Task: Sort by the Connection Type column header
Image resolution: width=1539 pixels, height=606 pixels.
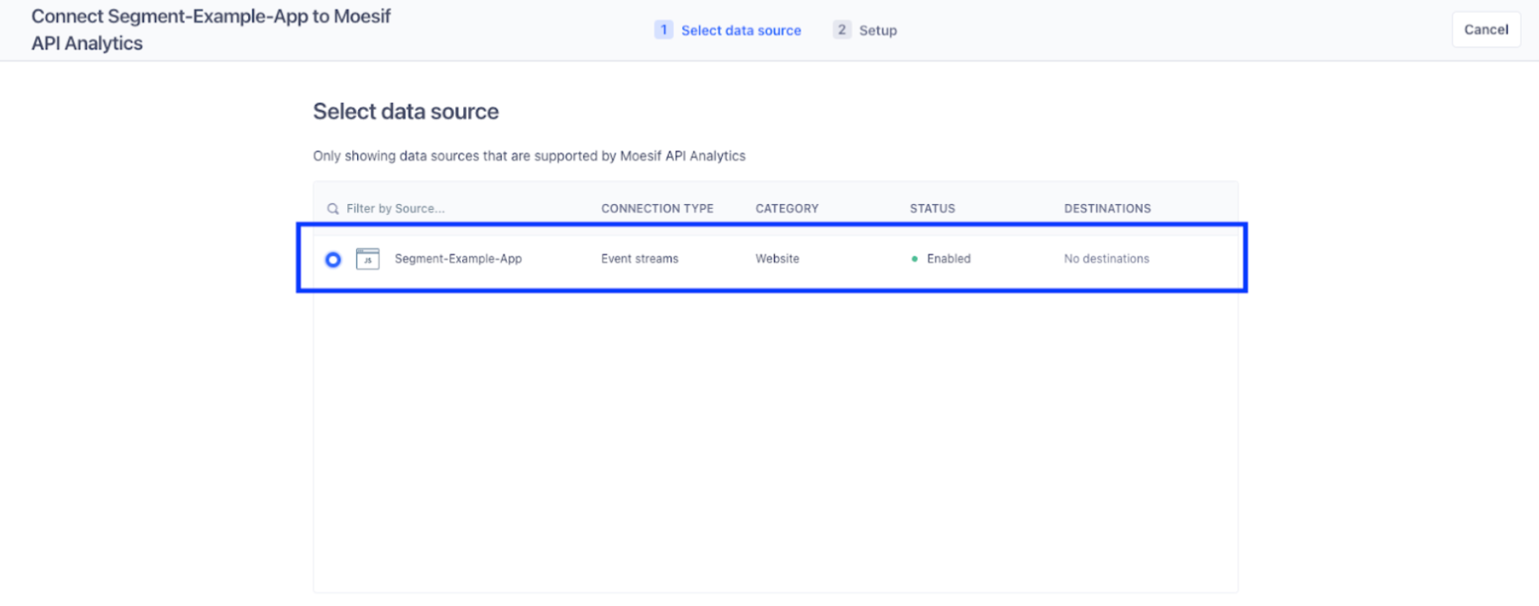Action: click(x=657, y=209)
